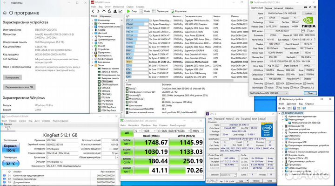Select FPU Julia test in AIDA64 tree
This screenshot has height=186, width=335.
point(106,97)
